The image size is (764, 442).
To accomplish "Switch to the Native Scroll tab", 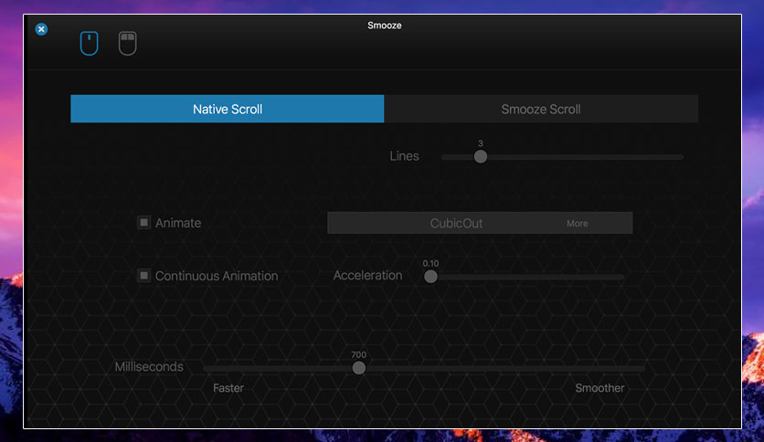I will (227, 109).
